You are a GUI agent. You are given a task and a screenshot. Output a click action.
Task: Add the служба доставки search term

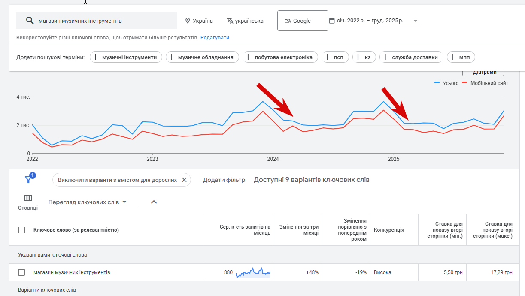point(411,57)
